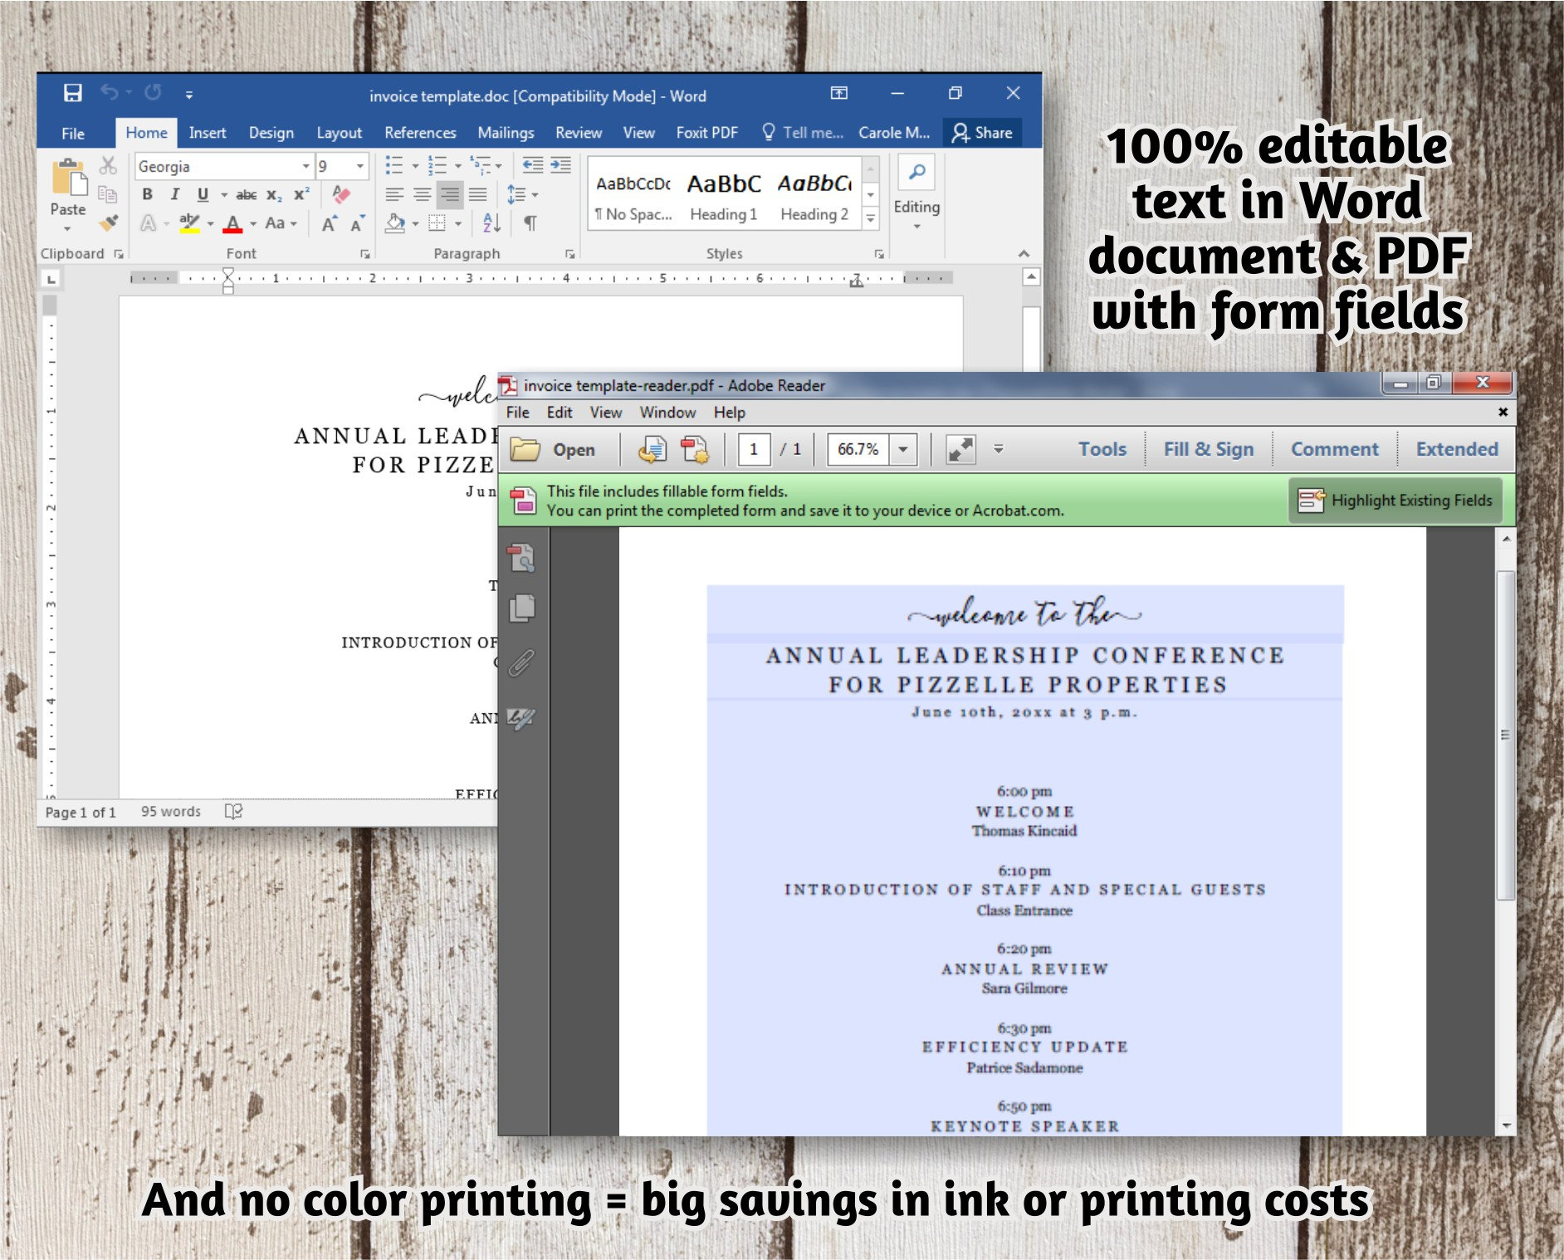Click the Undo arrow in Word

(109, 92)
